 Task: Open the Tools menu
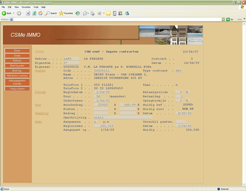pos(36,7)
